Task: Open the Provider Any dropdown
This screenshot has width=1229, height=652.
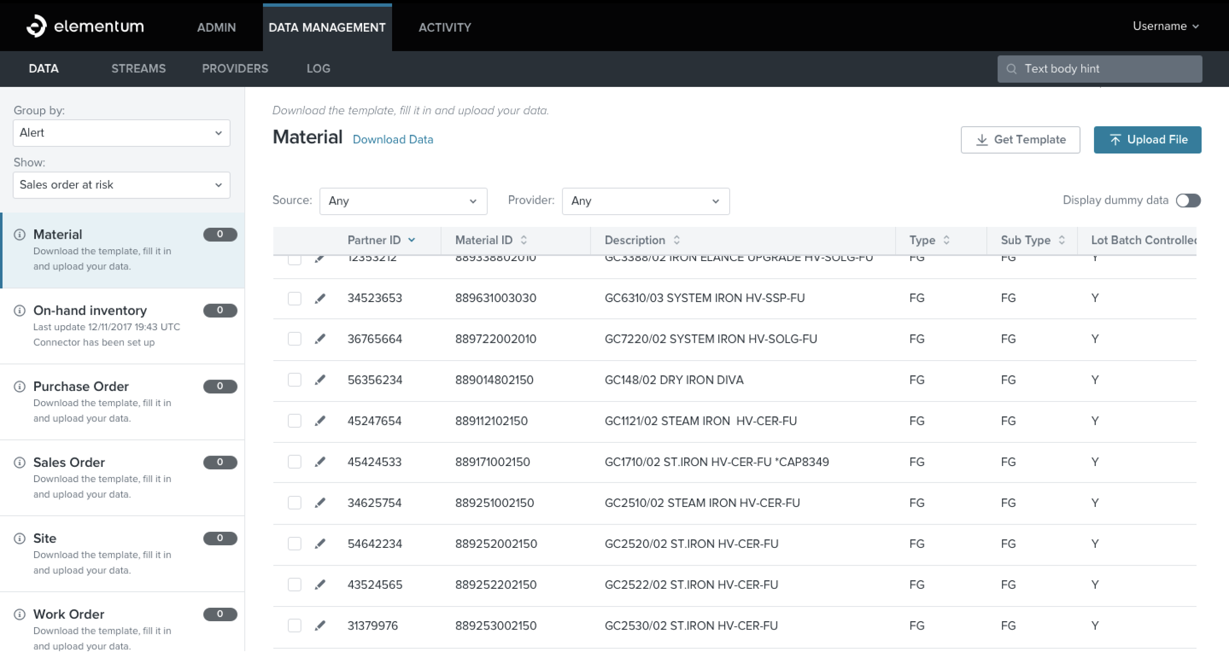Action: [x=645, y=201]
